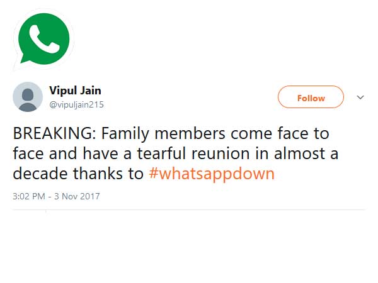Follow Vipul Jain
This screenshot has width=378, height=283.
point(311,97)
